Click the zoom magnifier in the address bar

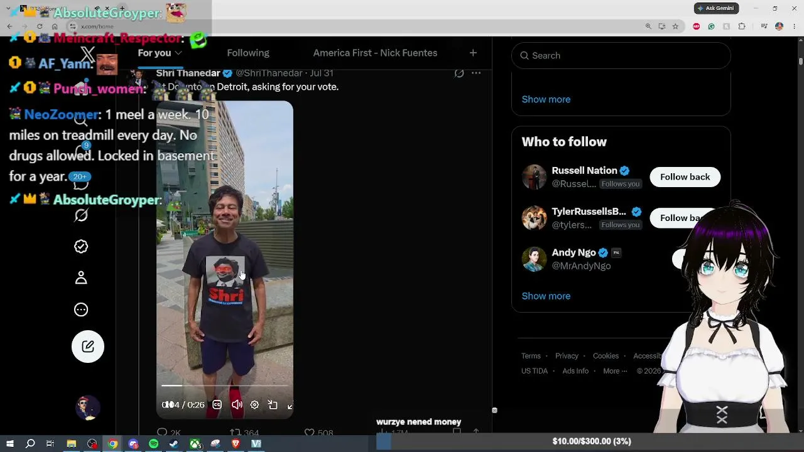(x=648, y=26)
